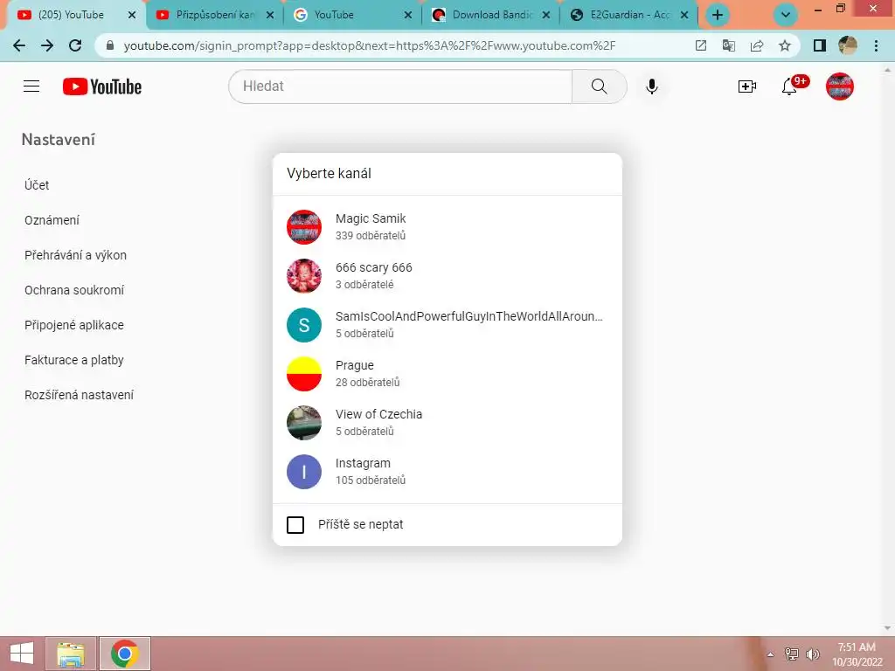Select the SamIsCoolAndPowerfulGuy channel
The width and height of the screenshot is (895, 671).
tap(447, 325)
